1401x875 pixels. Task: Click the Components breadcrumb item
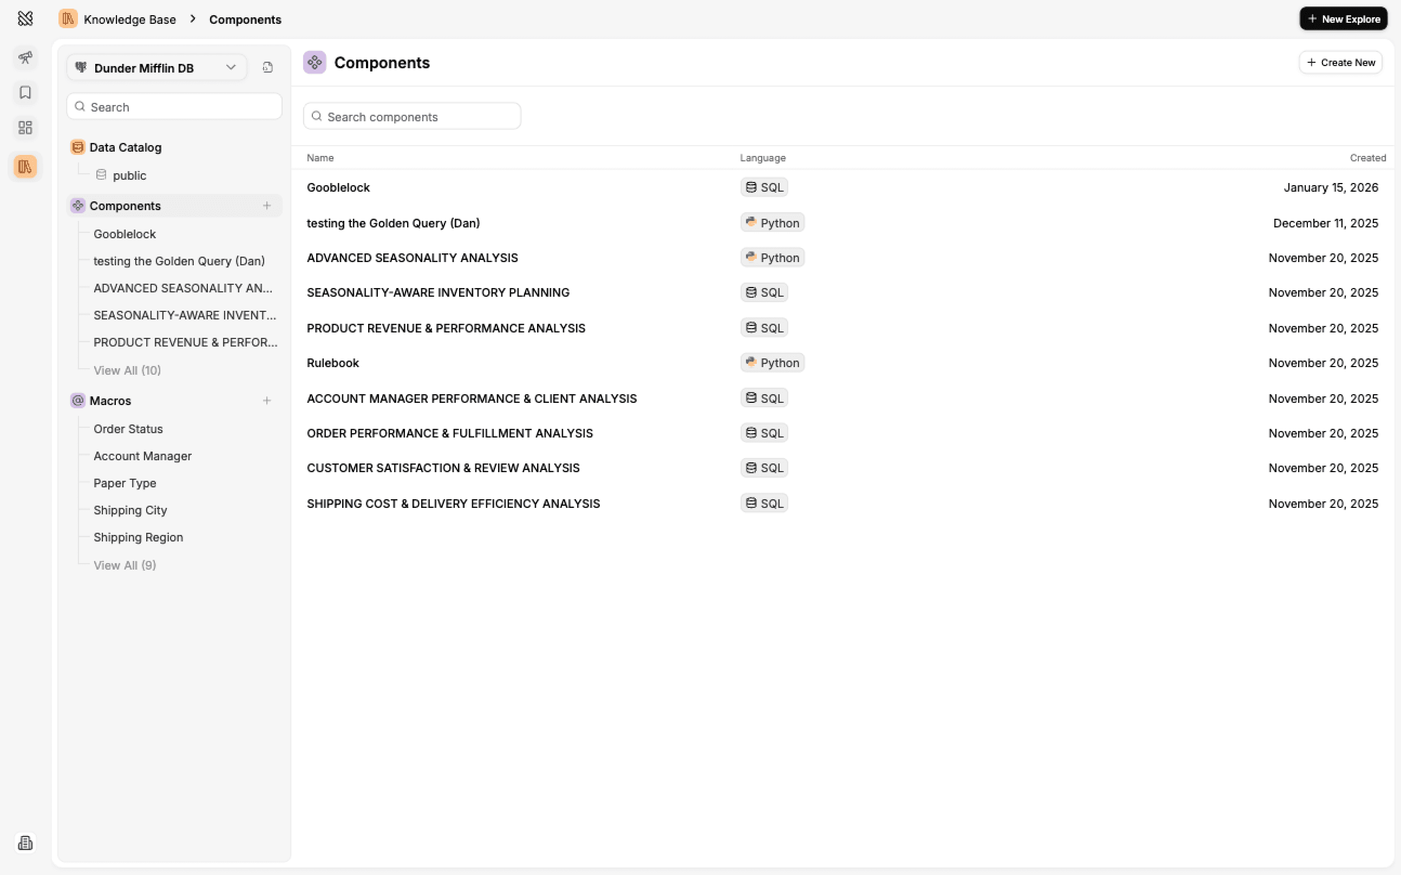click(245, 19)
